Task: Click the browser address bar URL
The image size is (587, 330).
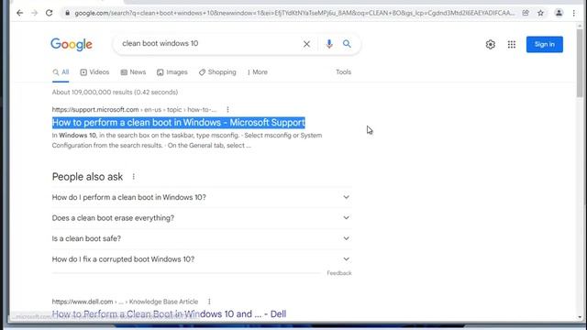Action: coord(294,13)
